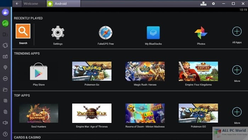Open the BlueStacks TV camera icon
248x140 pixels.
coord(5,12)
